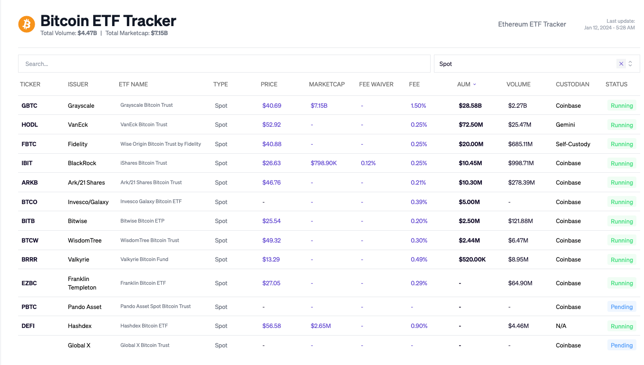
Task: Click Bitwise price $25.54
Action: coord(271,221)
